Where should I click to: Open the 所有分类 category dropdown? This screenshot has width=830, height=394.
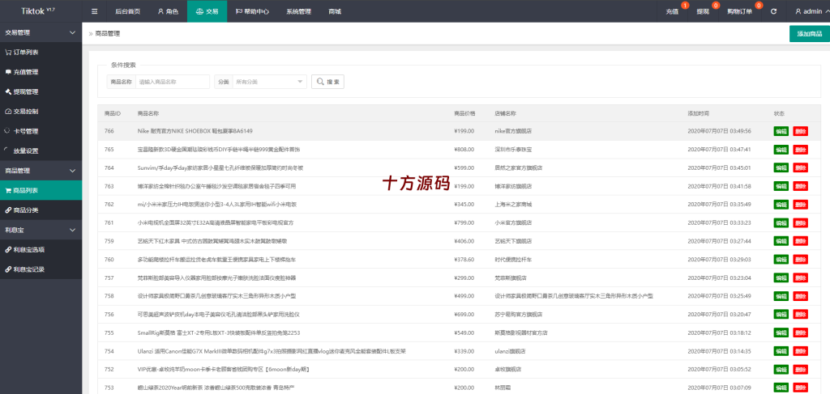[269, 82]
